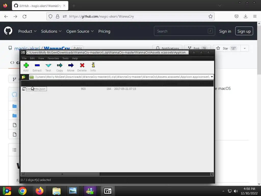The image size is (261, 196).
Task: Click the horizontal scrollbar thumb in 7-Zip
Action: coord(62,174)
